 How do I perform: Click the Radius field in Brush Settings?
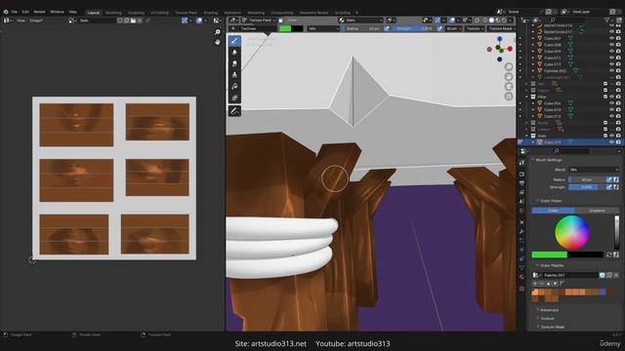click(x=587, y=179)
